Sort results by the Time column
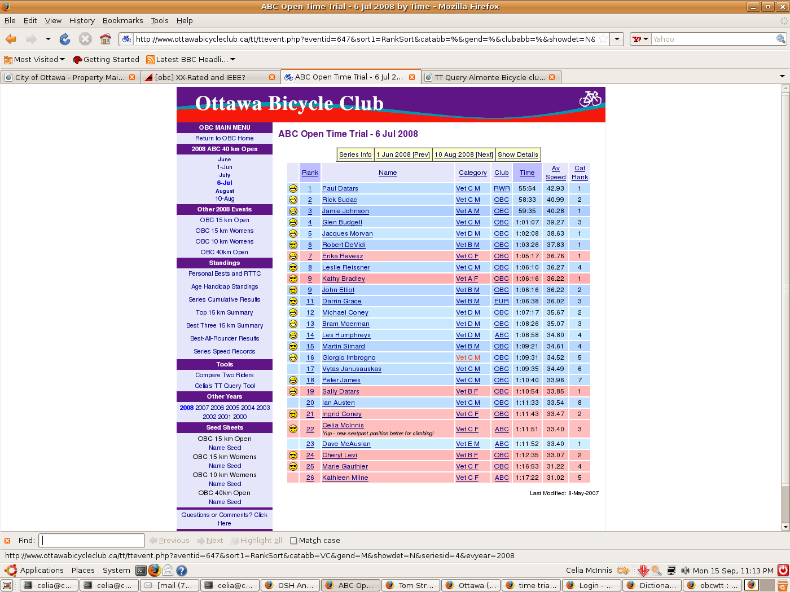This screenshot has height=592, width=790. [x=527, y=173]
